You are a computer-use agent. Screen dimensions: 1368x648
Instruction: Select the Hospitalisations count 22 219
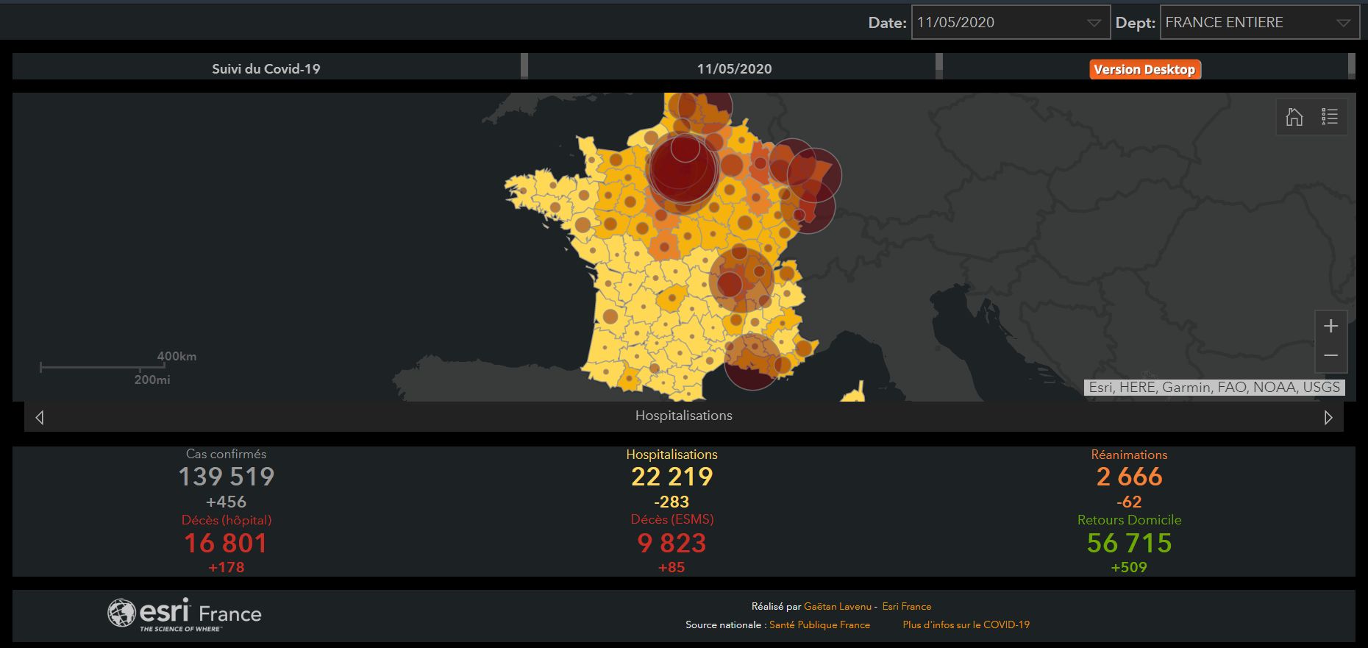(671, 477)
